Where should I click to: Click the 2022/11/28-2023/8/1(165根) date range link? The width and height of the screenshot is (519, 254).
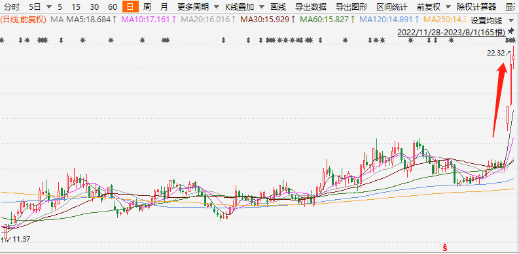(x=451, y=33)
